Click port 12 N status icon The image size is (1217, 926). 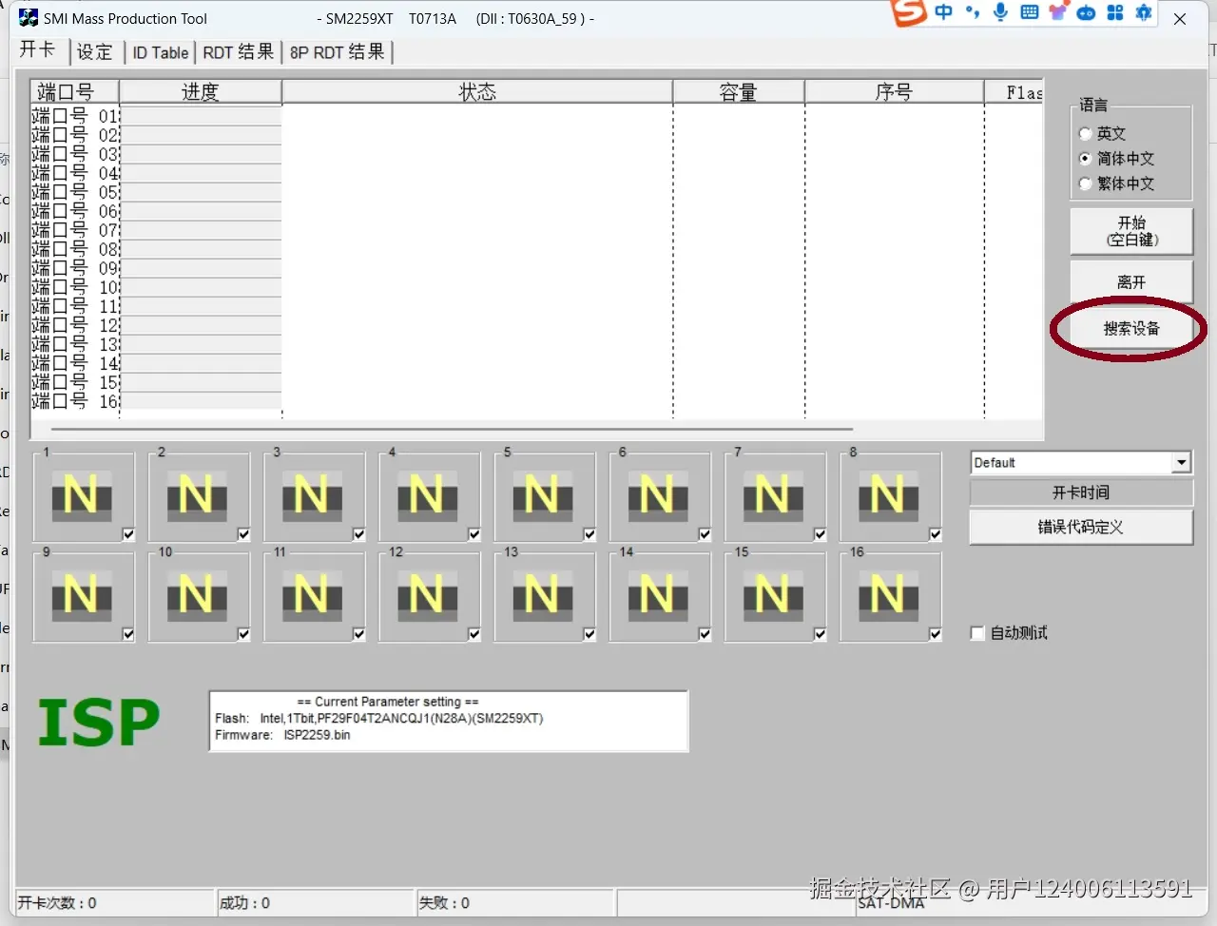[x=427, y=595]
